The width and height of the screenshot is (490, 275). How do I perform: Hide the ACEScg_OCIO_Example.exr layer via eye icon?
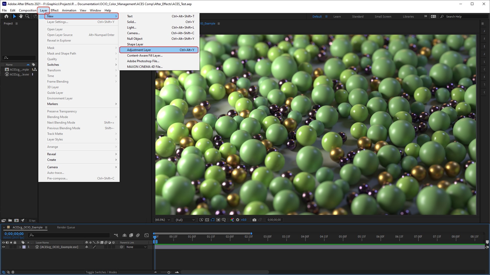(4, 247)
